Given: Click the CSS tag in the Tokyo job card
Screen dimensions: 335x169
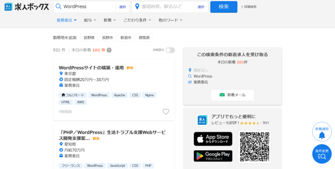Looking at the screenshot, I should 135,95.
